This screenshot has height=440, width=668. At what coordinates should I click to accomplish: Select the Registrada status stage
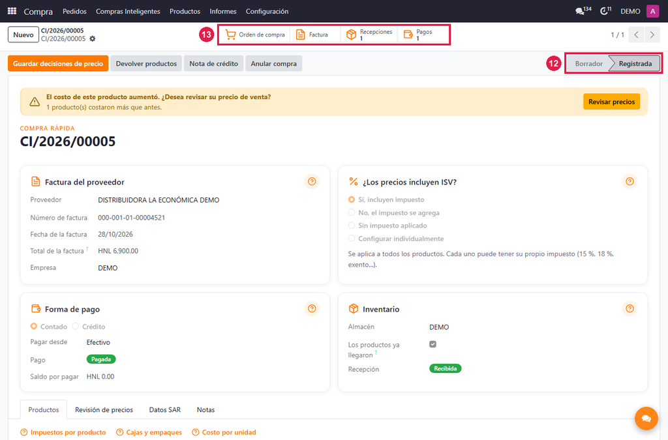635,64
